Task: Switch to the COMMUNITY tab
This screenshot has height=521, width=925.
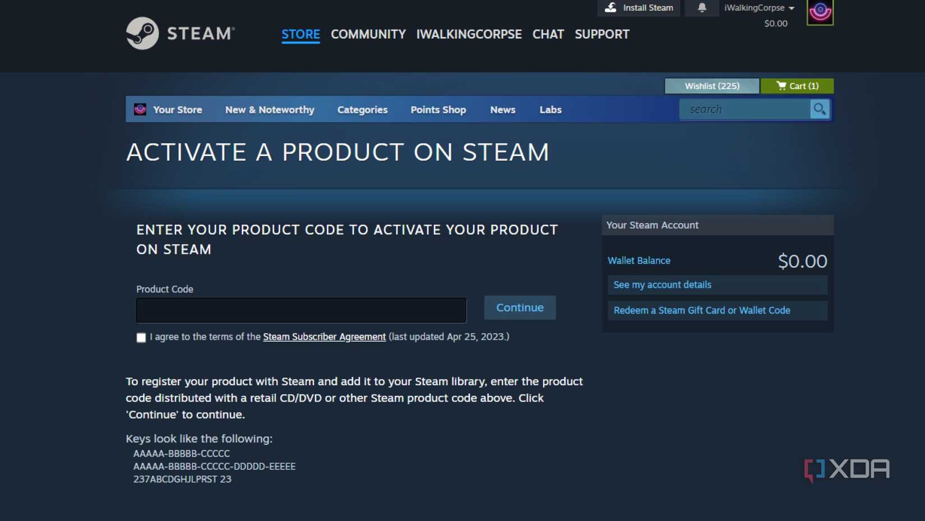Action: 368,34
